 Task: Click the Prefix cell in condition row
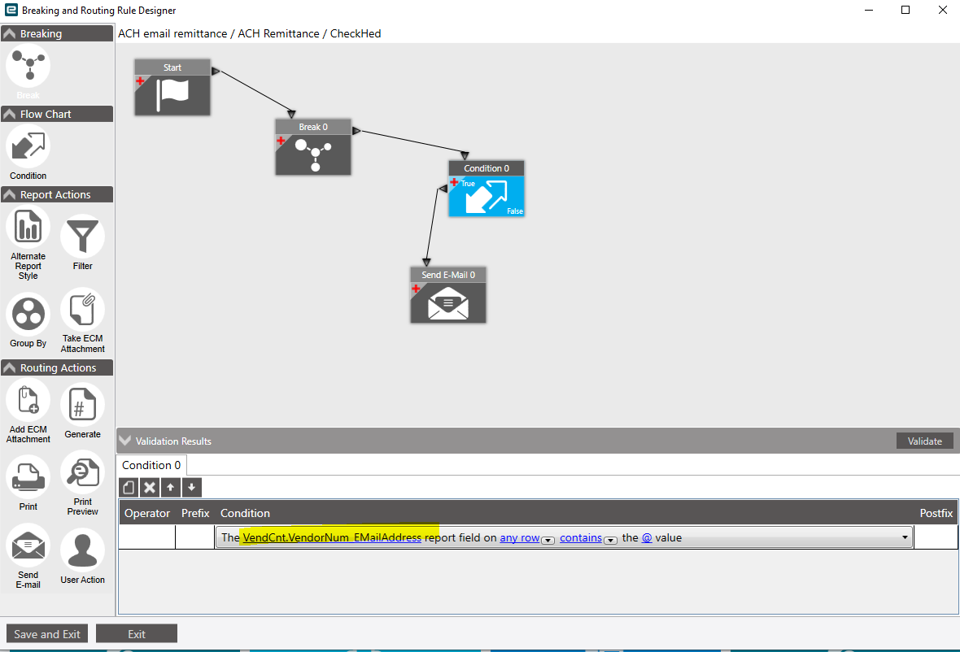[x=194, y=537]
